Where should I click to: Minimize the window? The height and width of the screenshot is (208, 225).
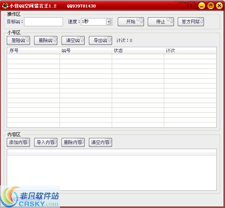[202, 6]
